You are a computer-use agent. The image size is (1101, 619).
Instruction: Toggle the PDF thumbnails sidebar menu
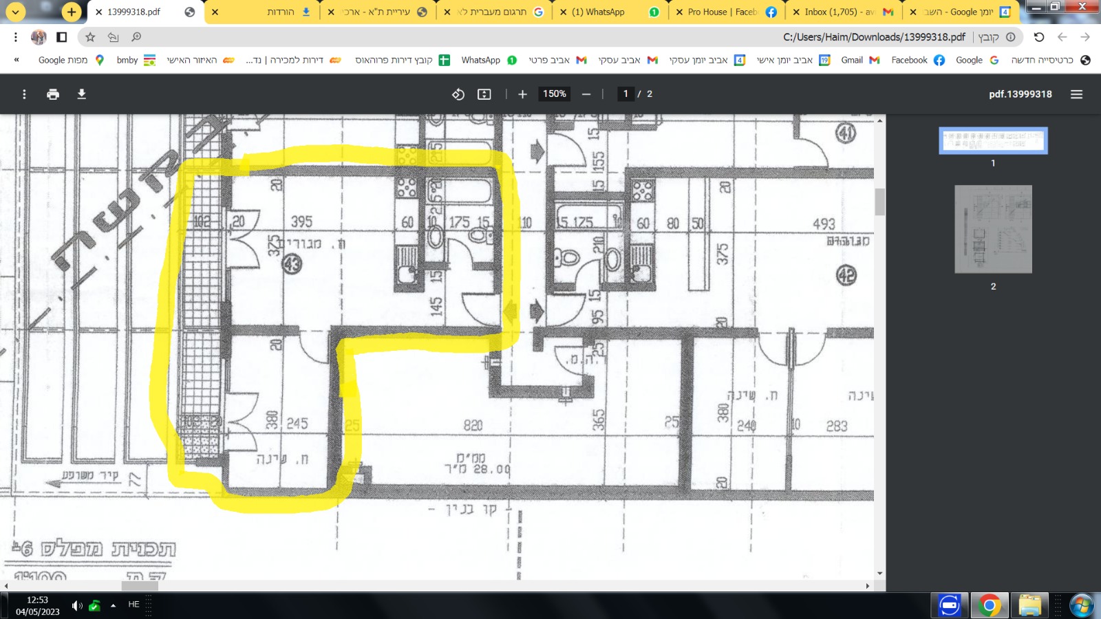[x=1076, y=94]
